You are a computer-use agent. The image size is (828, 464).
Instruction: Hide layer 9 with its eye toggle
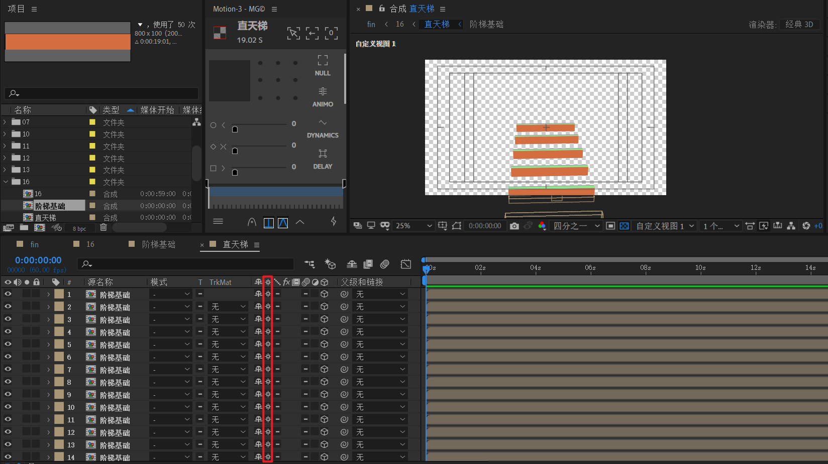[8, 394]
